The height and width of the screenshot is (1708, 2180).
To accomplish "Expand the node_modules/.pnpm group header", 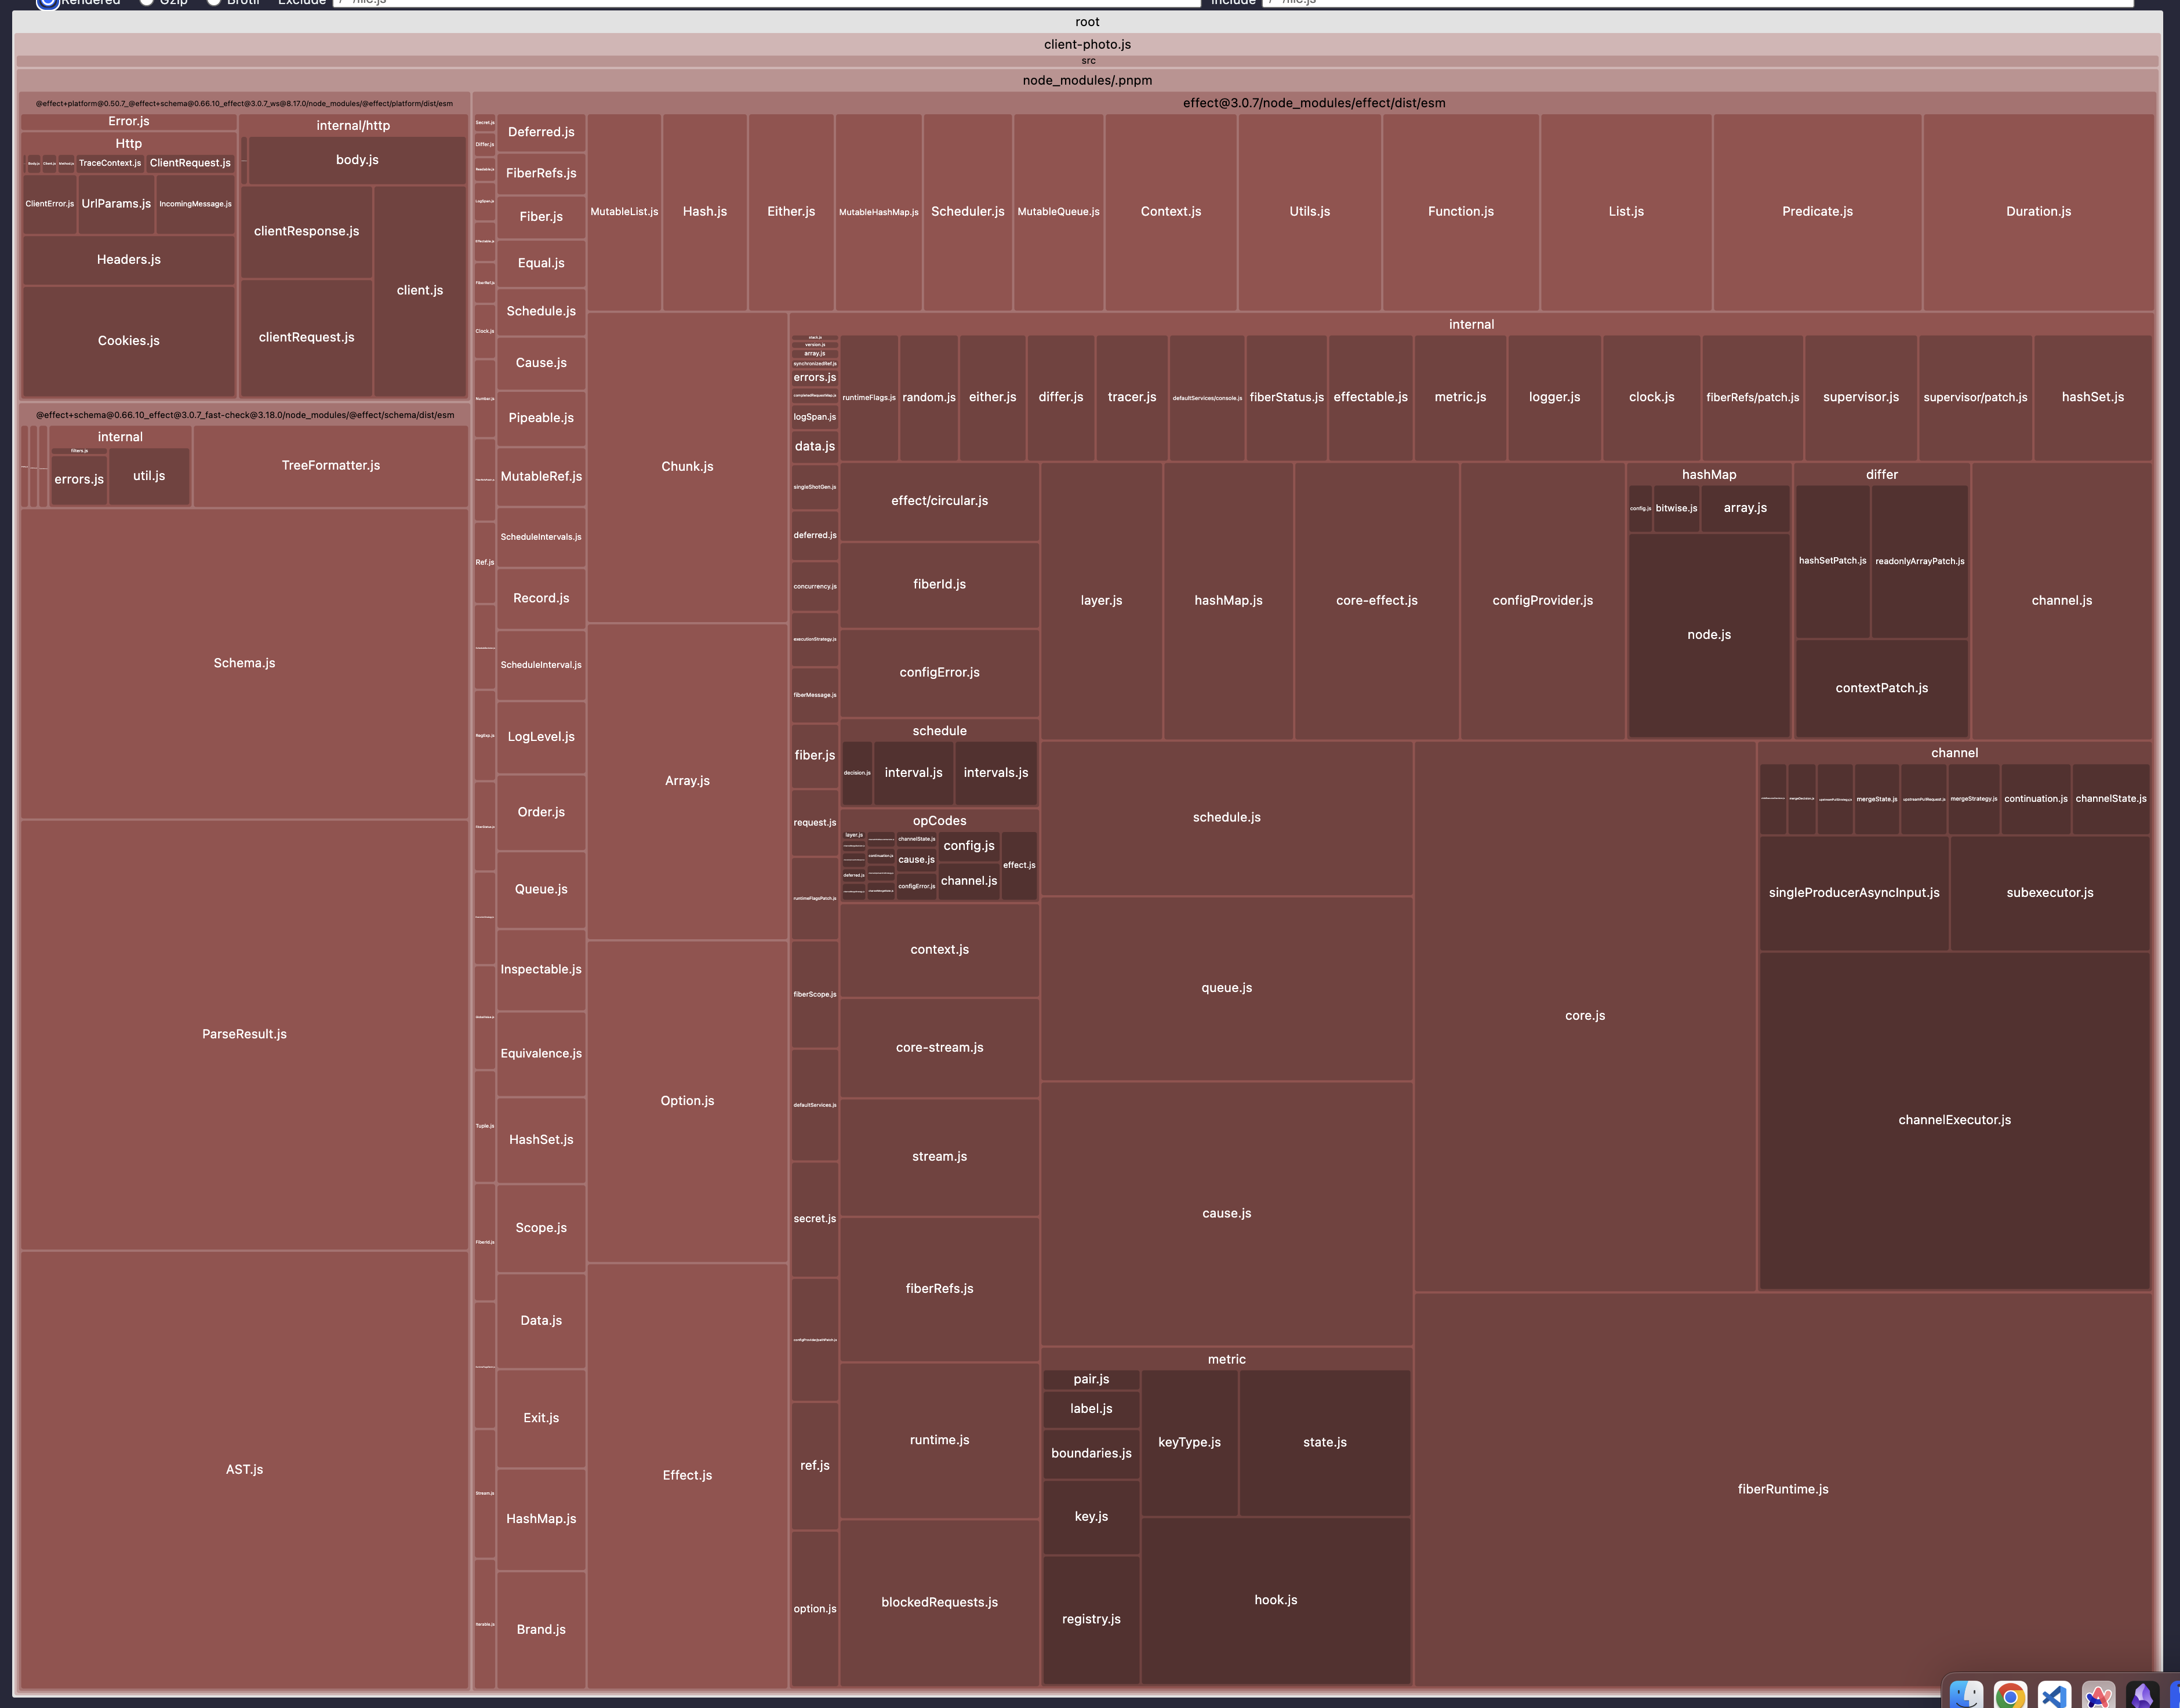I will tap(1087, 80).
